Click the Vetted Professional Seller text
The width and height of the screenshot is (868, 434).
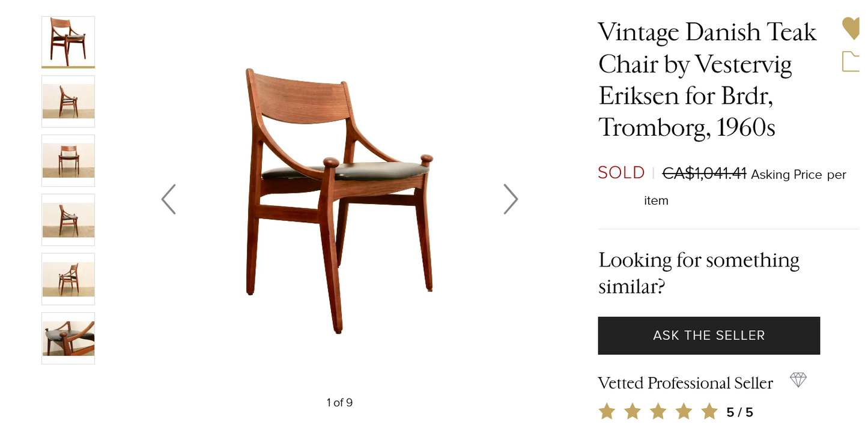click(x=685, y=383)
